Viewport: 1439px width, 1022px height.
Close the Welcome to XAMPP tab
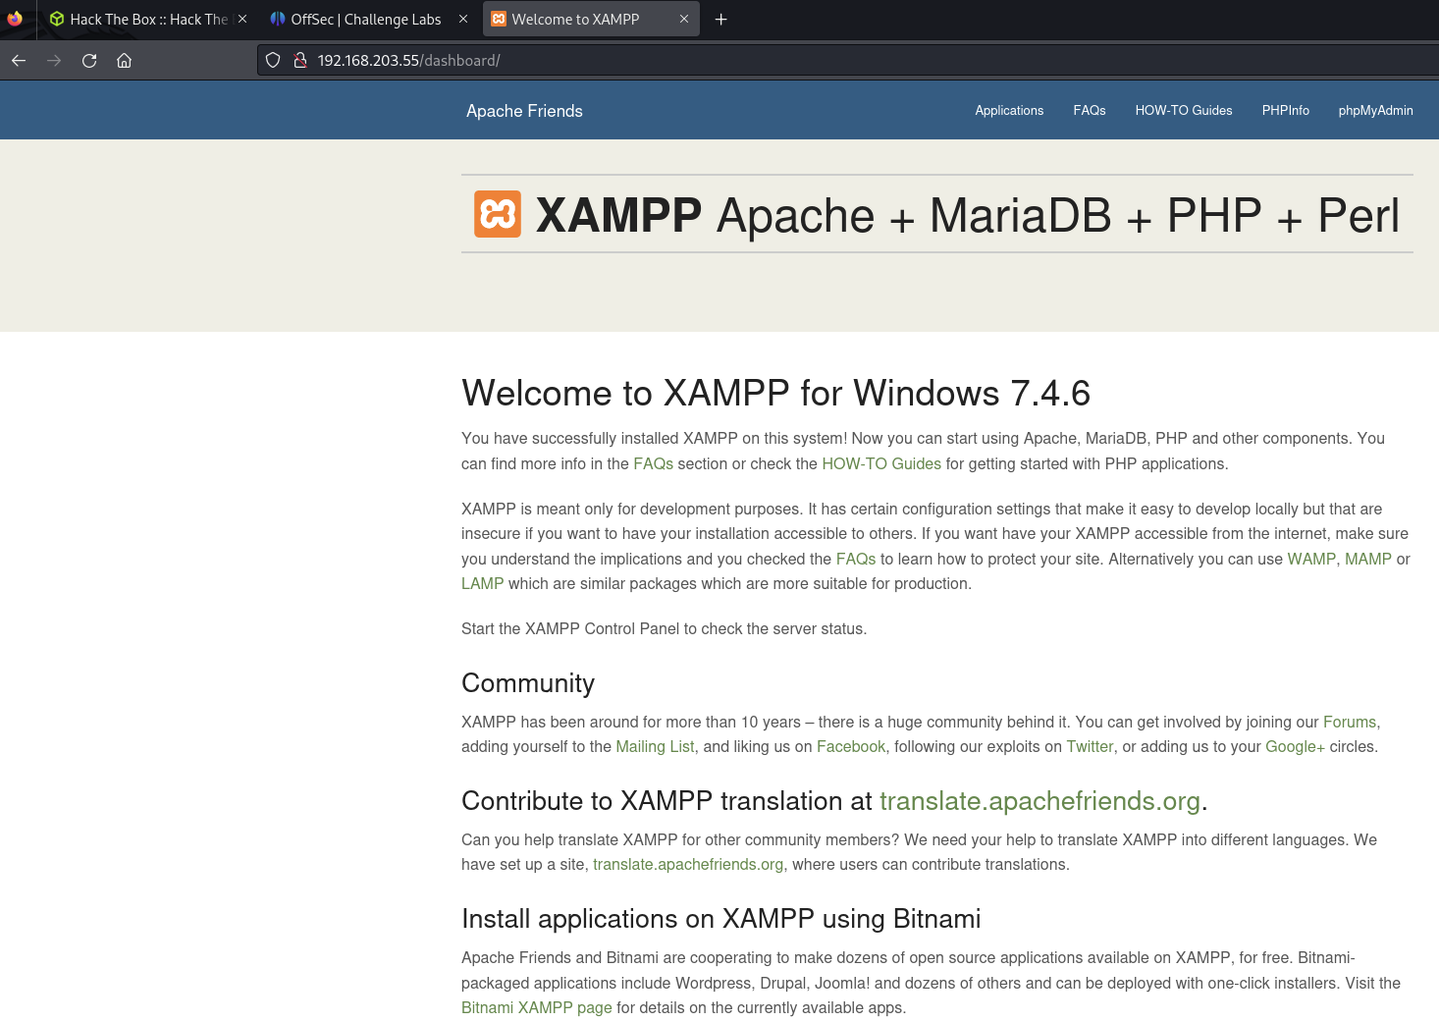pos(684,20)
